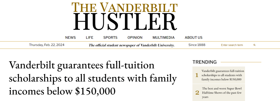Click the black "HUSTLER" masthead text
The height and width of the screenshot is (101, 280).
click(x=125, y=22)
